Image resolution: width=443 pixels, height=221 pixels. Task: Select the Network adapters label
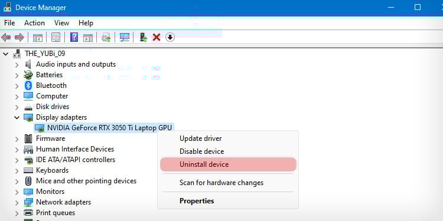[63, 202]
